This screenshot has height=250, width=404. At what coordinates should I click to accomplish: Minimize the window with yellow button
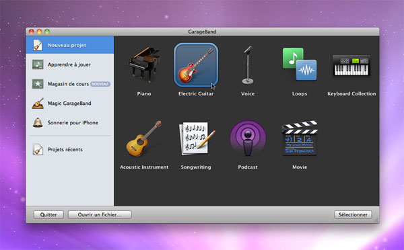coord(40,32)
